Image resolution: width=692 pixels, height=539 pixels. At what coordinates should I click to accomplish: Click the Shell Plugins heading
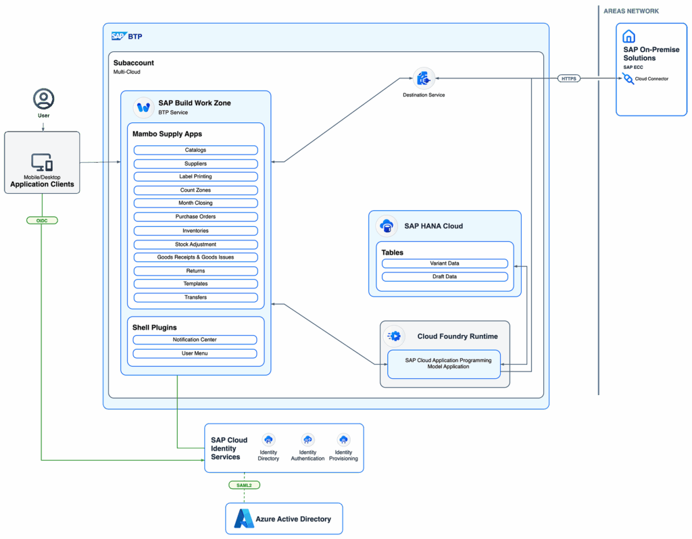[x=155, y=328]
